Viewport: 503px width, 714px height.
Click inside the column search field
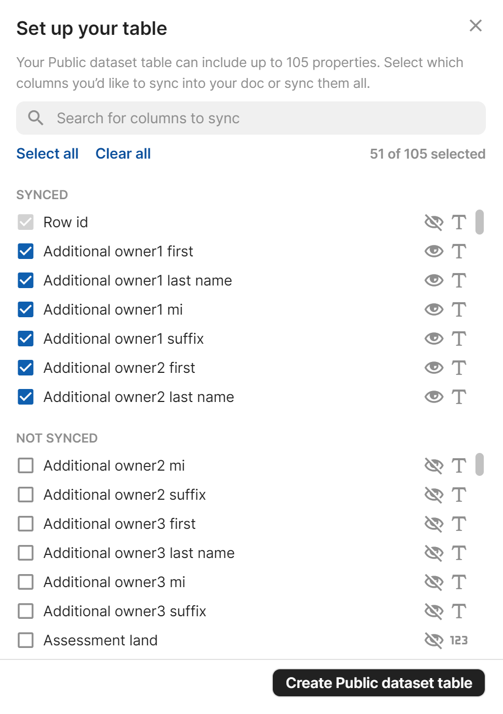208,118
